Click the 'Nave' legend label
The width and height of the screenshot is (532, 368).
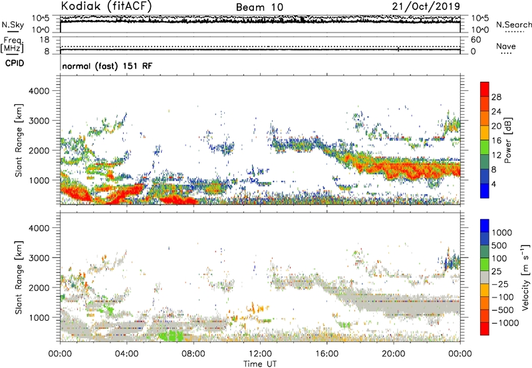coord(506,46)
